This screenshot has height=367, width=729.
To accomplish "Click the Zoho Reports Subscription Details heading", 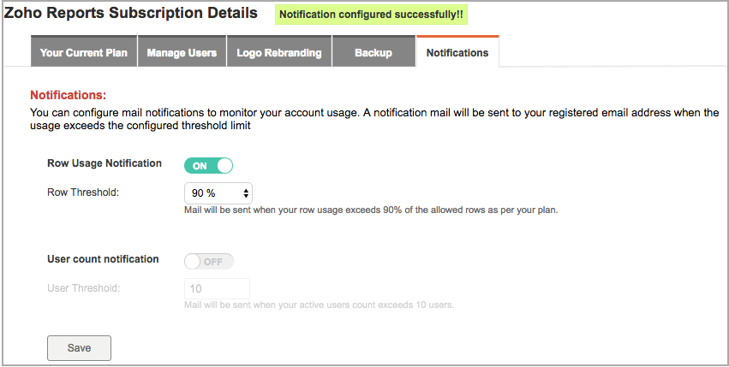I will 130,14.
